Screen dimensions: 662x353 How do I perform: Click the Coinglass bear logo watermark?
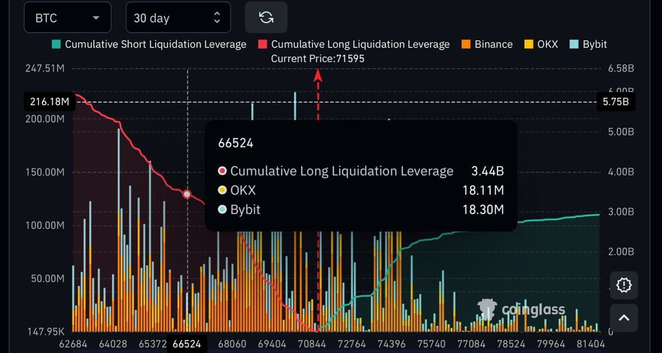pos(487,309)
